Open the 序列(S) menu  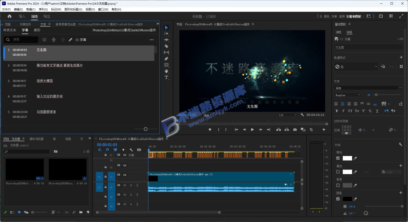pos(43,9)
